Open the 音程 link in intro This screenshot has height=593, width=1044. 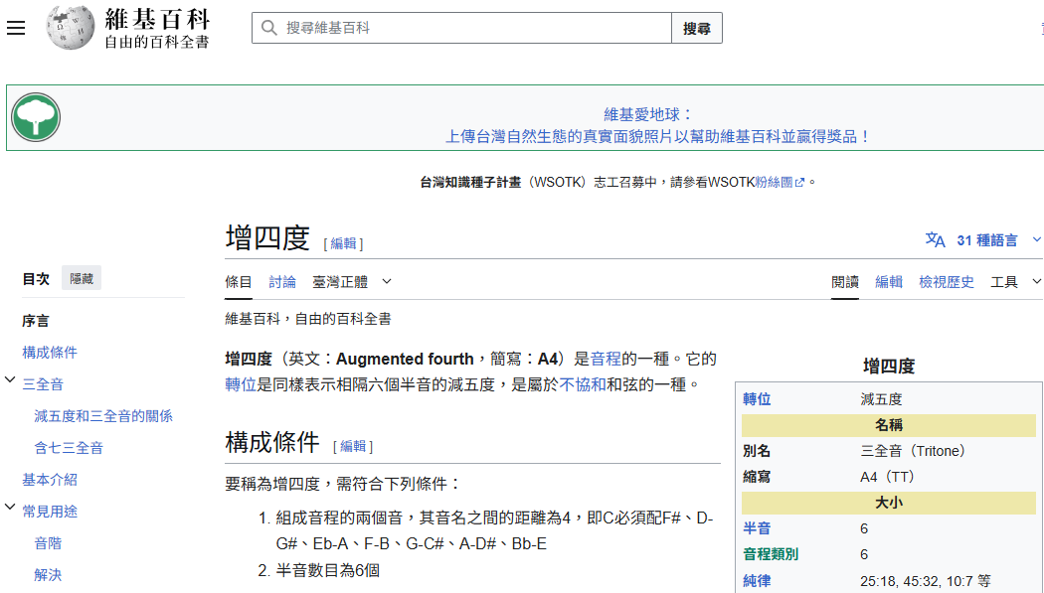(606, 359)
